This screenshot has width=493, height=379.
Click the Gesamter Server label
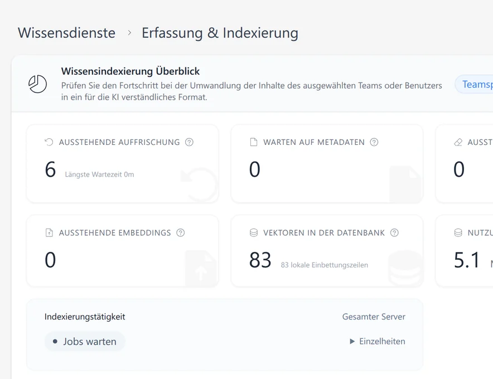coord(374,317)
